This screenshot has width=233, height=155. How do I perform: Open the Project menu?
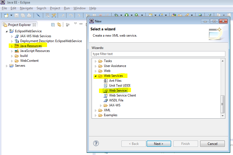[55, 8]
